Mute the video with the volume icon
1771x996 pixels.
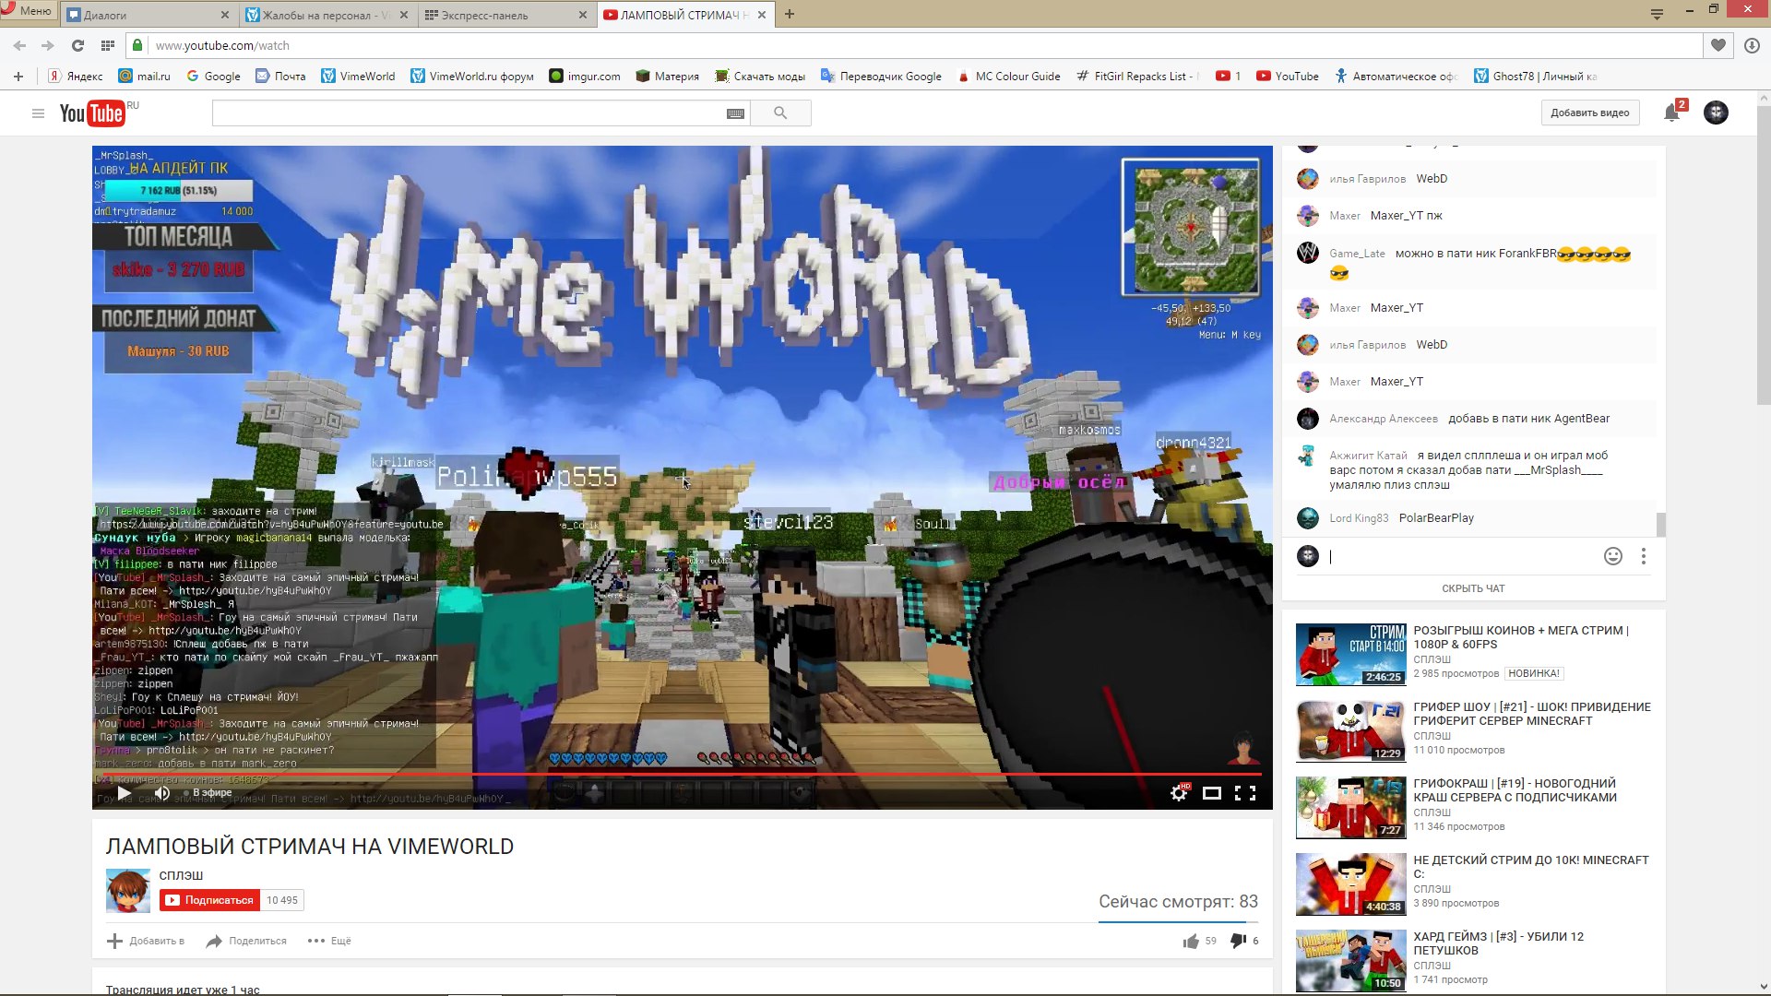[162, 792]
